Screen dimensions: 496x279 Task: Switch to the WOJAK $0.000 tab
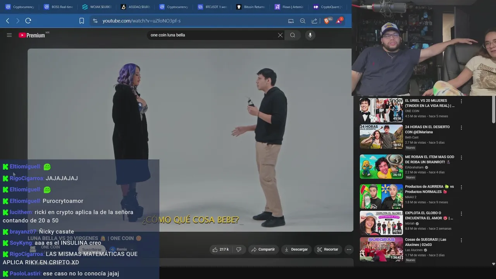[97, 7]
